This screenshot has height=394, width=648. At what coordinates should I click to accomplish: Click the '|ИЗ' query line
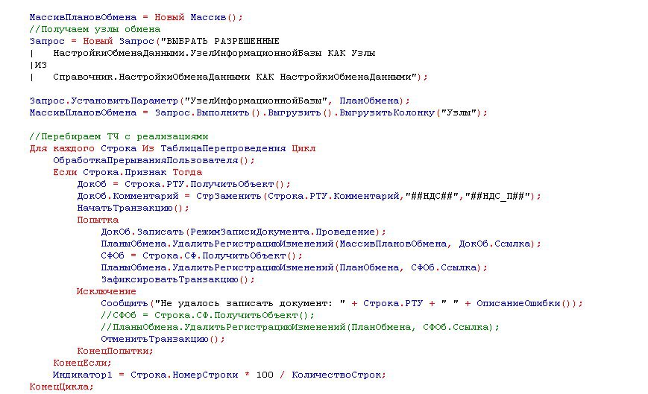point(38,65)
